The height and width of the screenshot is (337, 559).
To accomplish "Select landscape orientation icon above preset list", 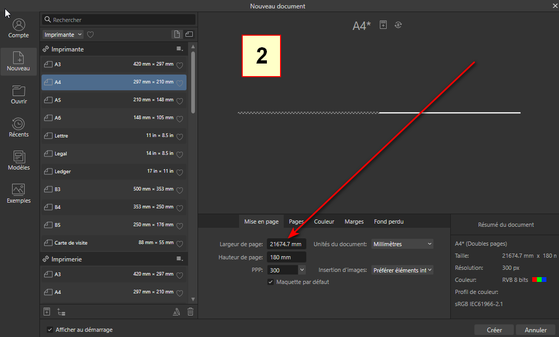I will [x=189, y=34].
